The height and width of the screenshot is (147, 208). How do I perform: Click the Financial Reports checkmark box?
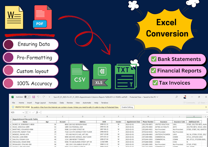pos(153,71)
